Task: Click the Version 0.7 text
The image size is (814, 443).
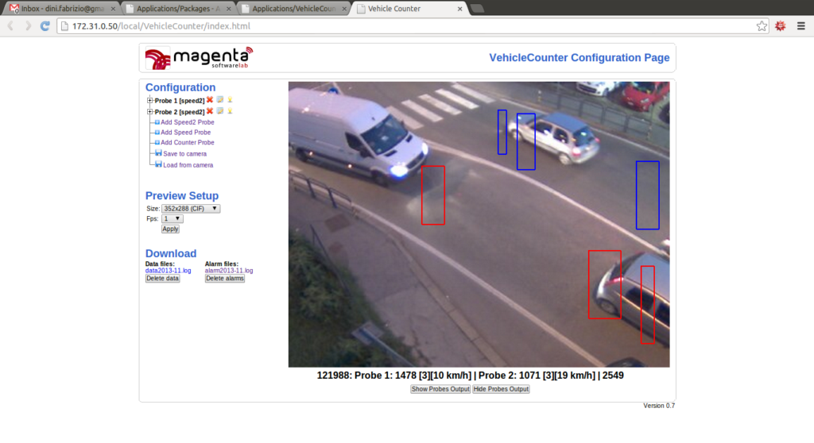Action: (x=659, y=406)
